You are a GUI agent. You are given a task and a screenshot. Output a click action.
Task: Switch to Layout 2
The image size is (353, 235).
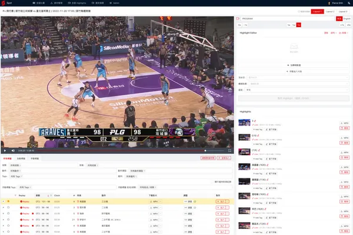coord(330,12)
